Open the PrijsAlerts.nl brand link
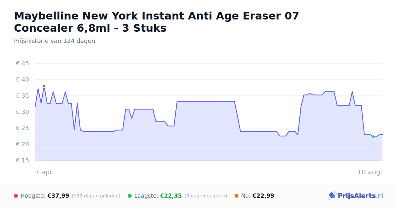 coord(356,196)
